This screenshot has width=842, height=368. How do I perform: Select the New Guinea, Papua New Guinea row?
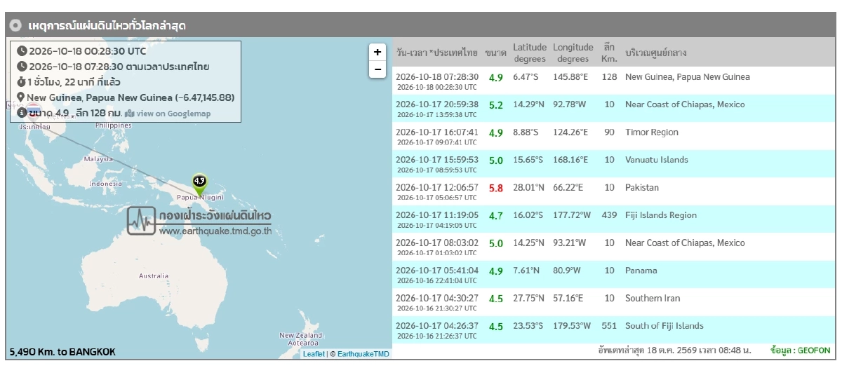pyautogui.click(x=614, y=81)
